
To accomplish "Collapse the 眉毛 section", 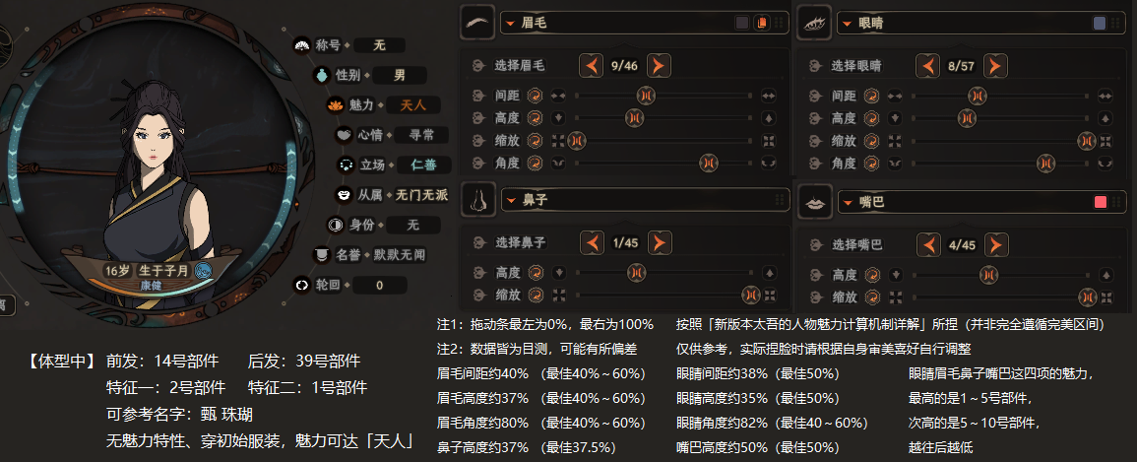I will pos(511,24).
